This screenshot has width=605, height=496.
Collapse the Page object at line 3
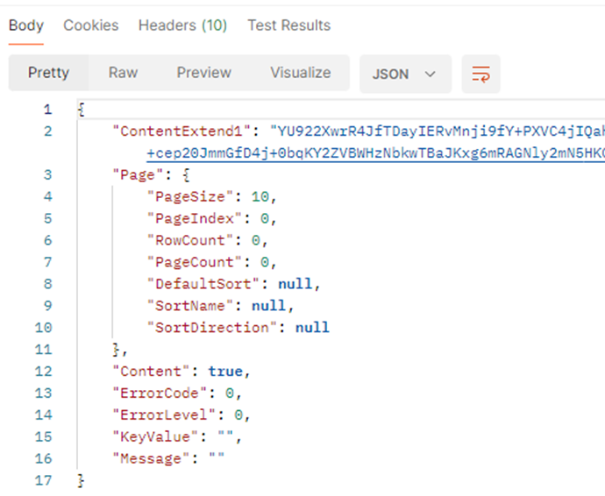click(187, 175)
